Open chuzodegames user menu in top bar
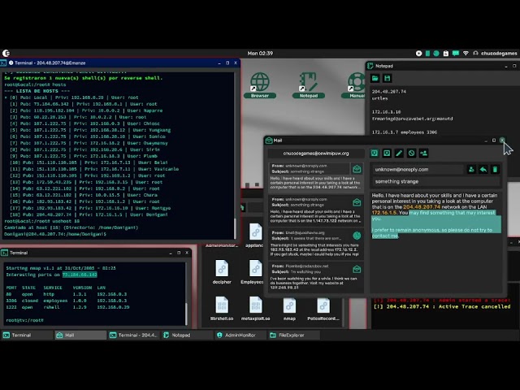The height and width of the screenshot is (390, 520). [495, 53]
